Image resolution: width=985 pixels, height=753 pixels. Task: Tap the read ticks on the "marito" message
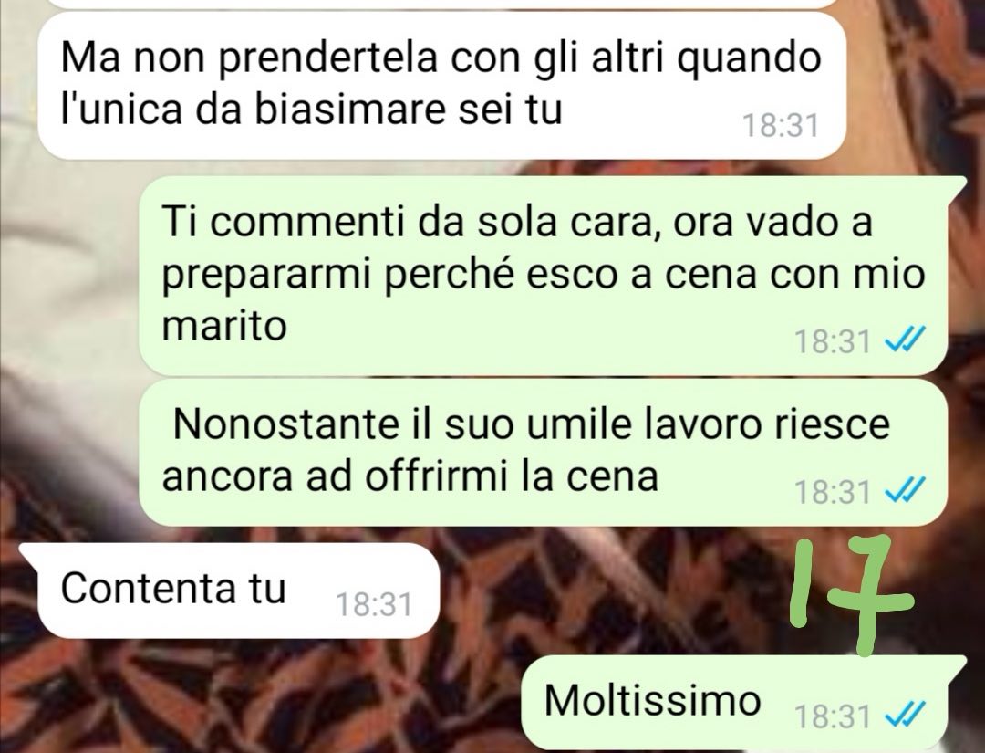tap(905, 340)
